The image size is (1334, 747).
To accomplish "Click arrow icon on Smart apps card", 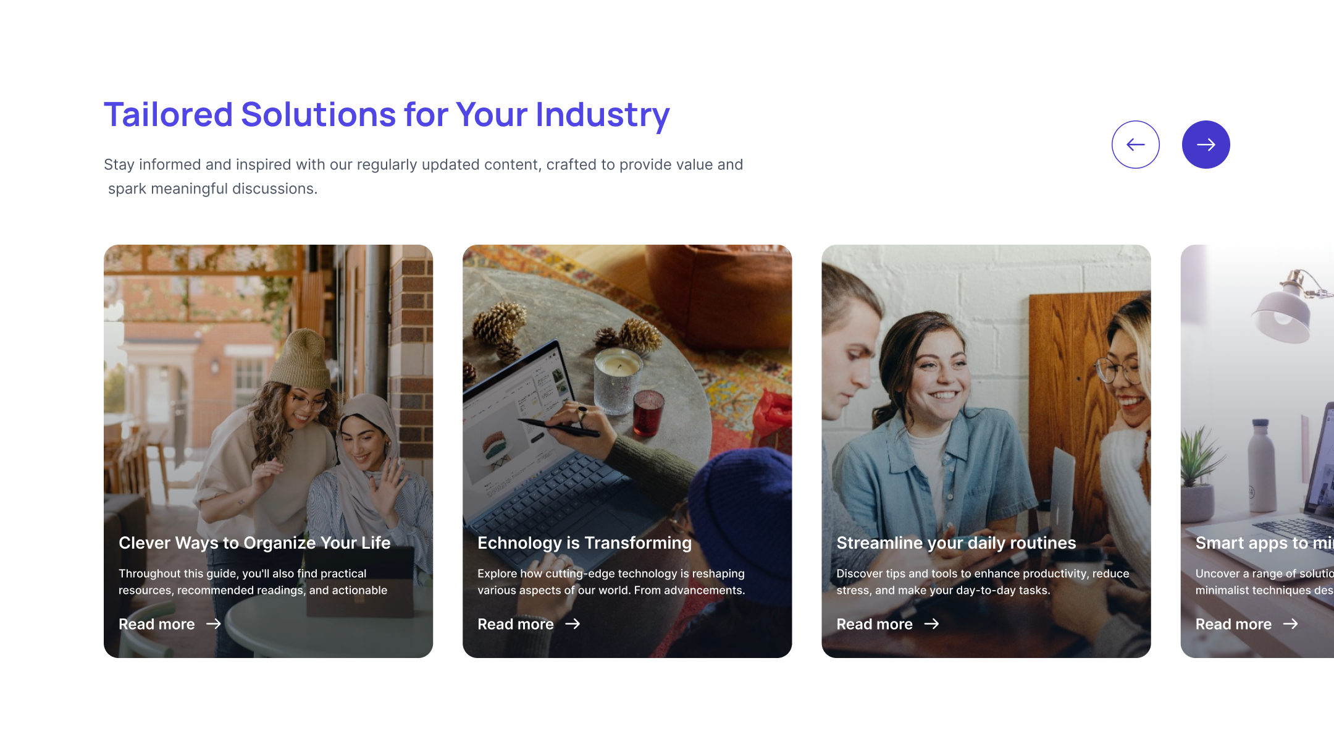I will [x=1290, y=624].
